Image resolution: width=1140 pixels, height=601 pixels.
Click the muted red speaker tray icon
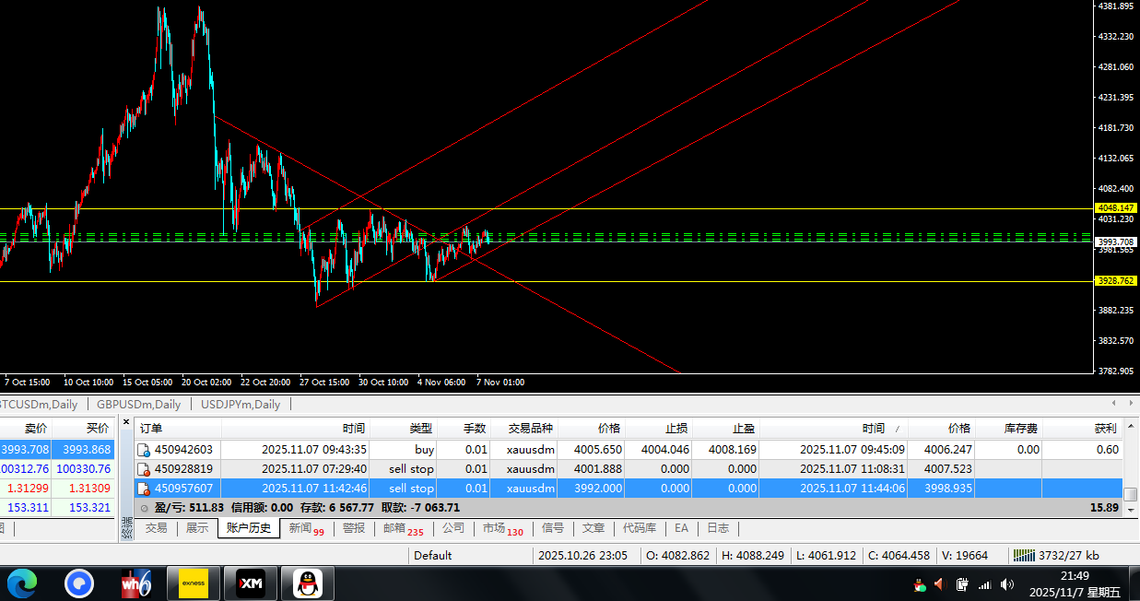tap(940, 584)
